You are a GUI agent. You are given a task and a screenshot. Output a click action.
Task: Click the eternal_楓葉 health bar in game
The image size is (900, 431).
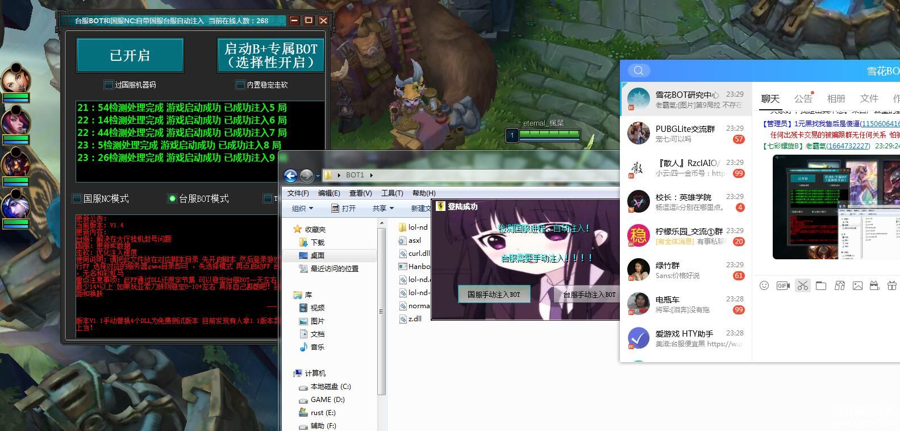549,135
